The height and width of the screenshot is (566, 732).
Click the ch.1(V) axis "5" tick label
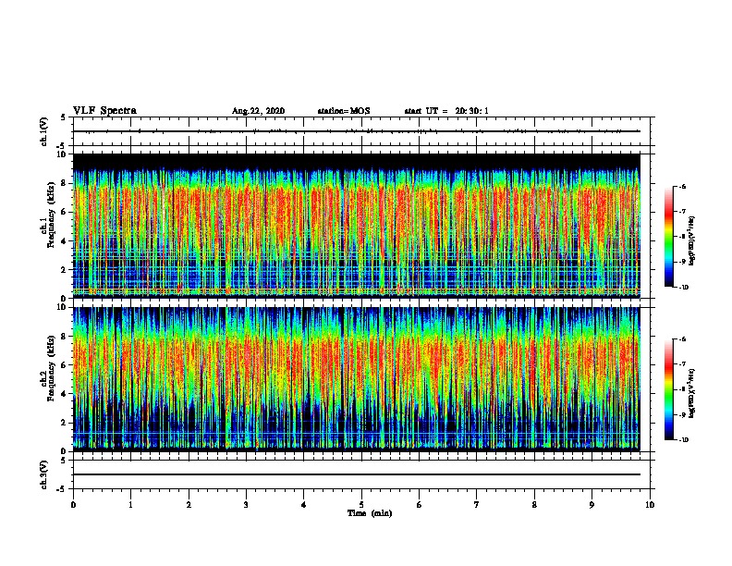64,117
